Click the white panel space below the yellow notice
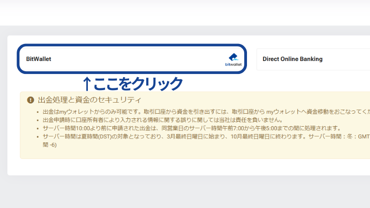 (x=185, y=167)
